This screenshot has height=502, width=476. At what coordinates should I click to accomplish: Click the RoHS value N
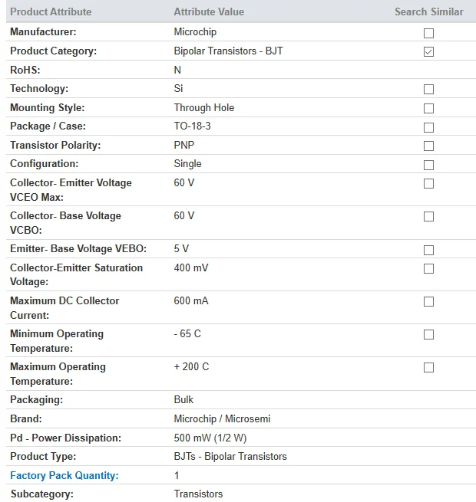[x=177, y=70]
